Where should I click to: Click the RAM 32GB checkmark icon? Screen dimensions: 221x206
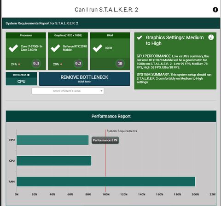tap(97, 48)
